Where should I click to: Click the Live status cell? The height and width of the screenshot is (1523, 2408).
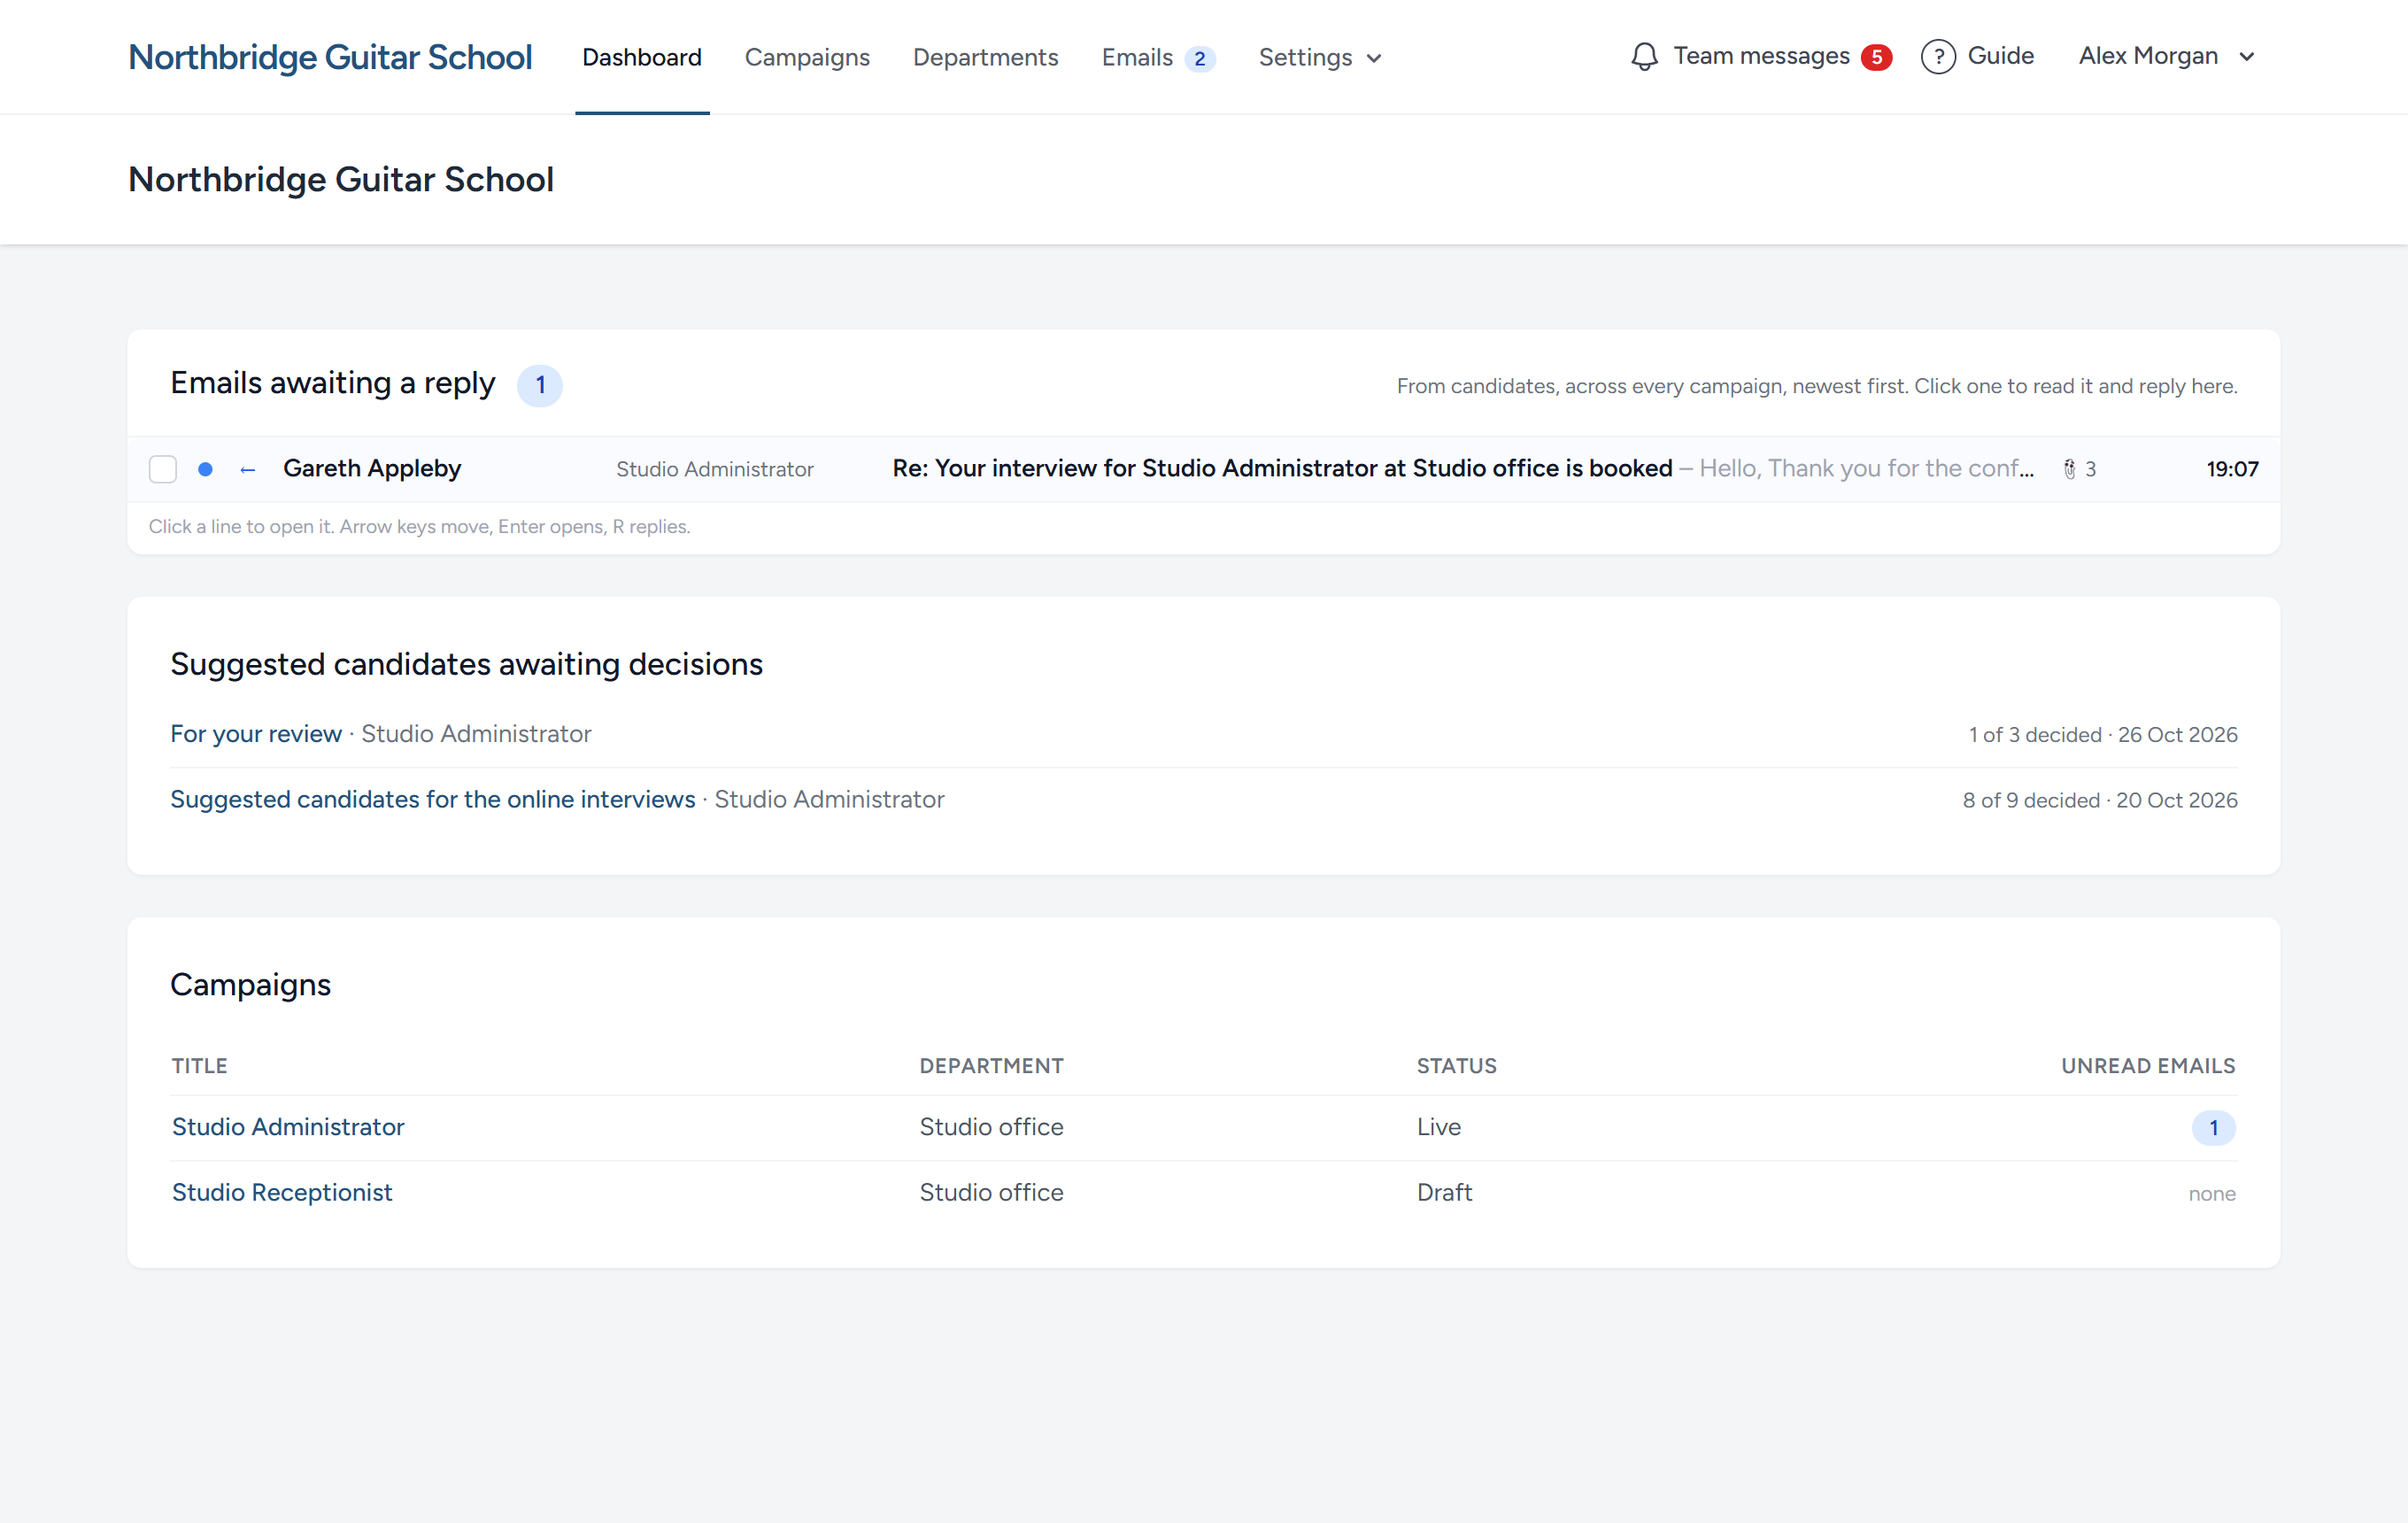(1438, 1127)
